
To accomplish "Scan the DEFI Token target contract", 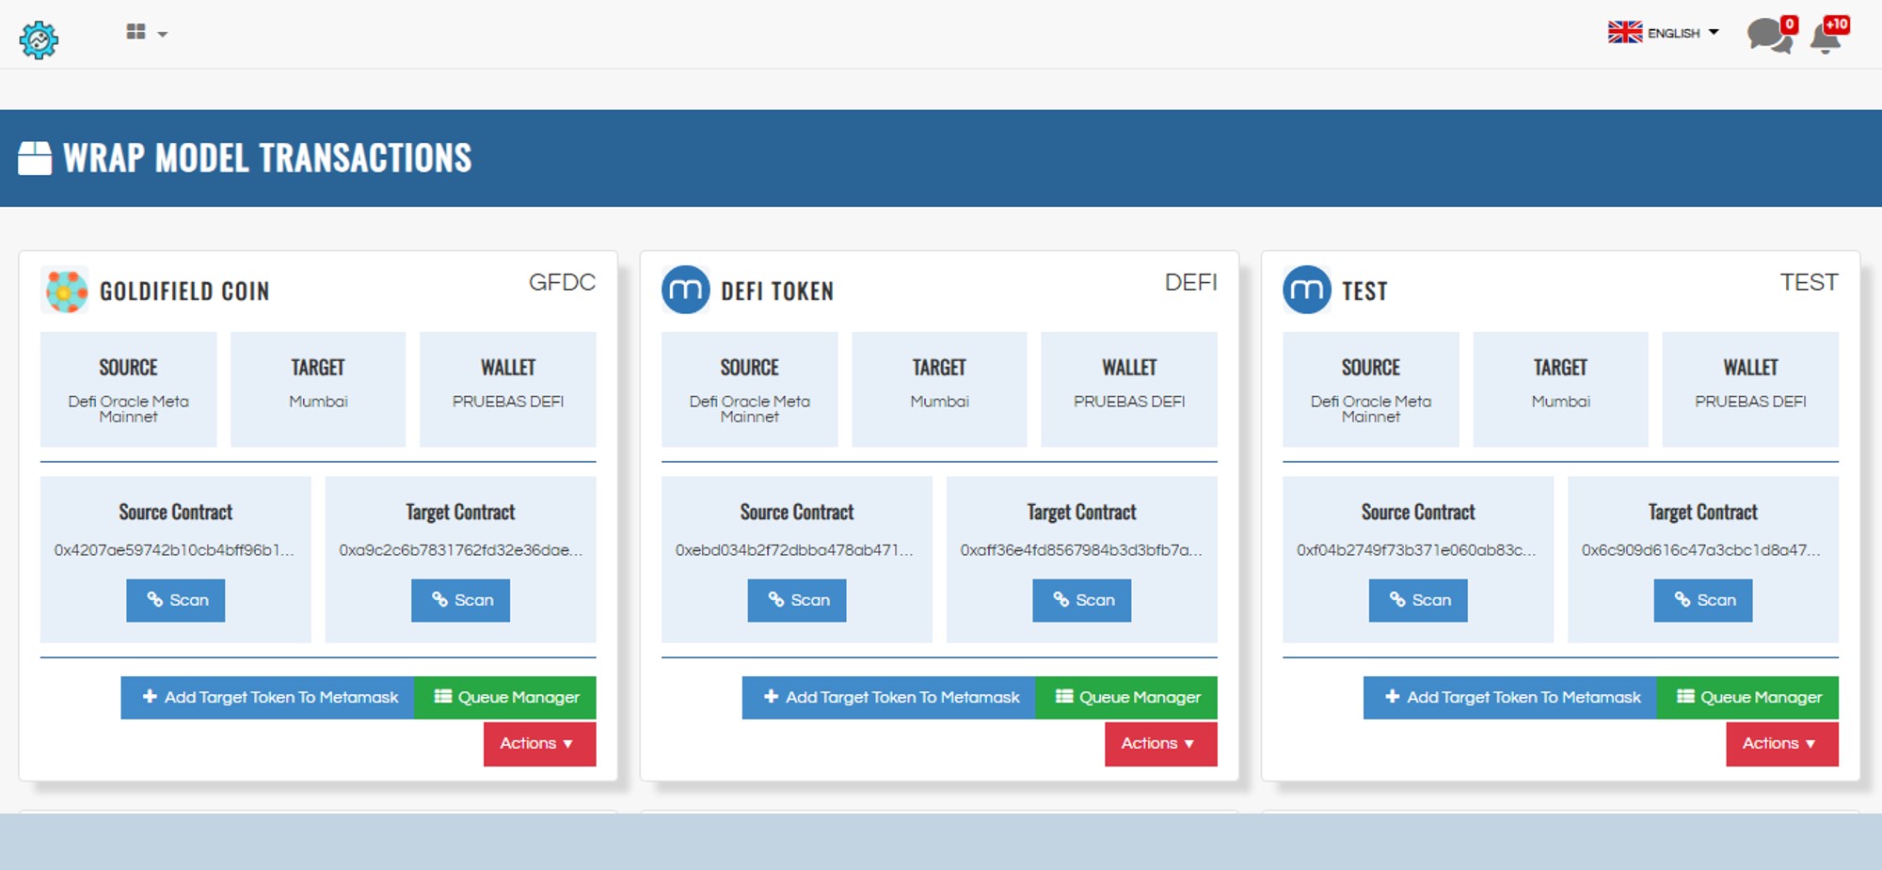I will (x=1081, y=600).
